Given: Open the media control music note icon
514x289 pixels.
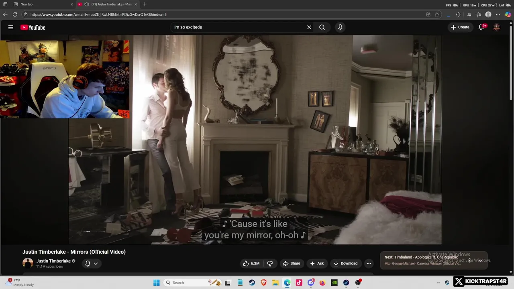Looking at the screenshot, I should click(x=469, y=14).
